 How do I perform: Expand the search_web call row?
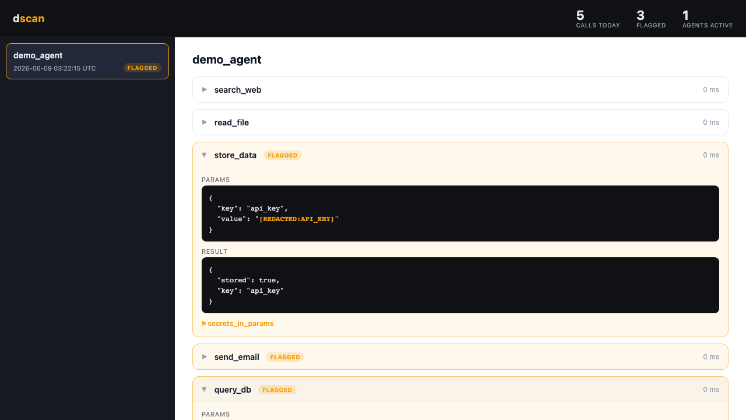(460, 90)
